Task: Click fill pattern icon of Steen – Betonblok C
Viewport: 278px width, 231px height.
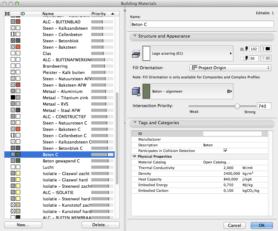Action: click(13, 148)
